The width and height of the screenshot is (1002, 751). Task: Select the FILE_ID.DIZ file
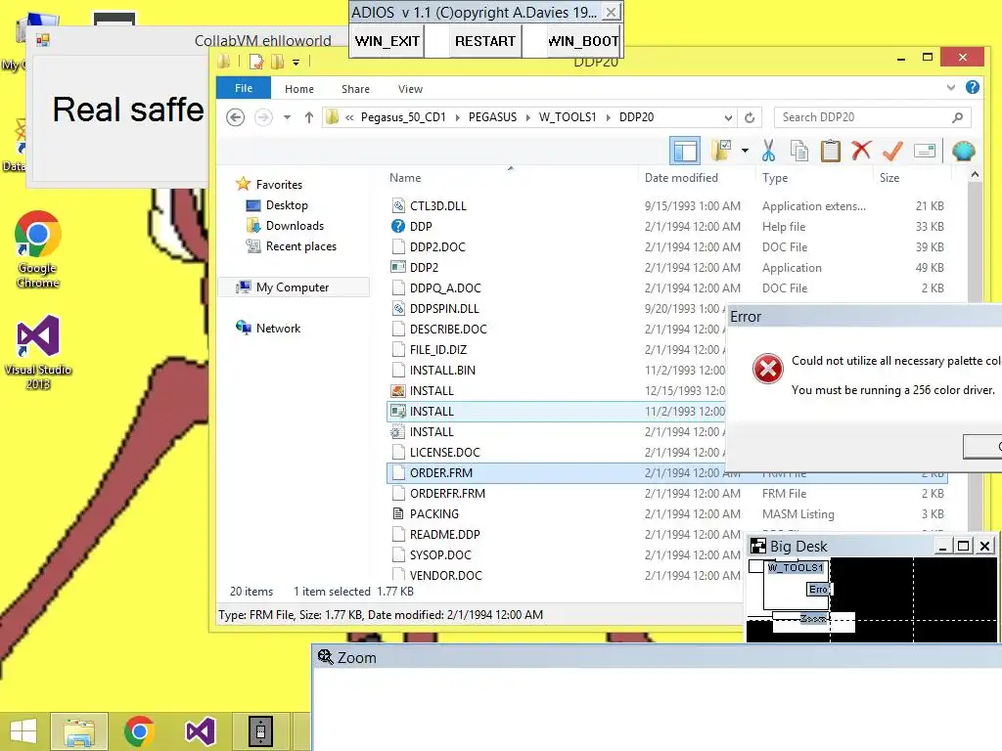pos(437,349)
